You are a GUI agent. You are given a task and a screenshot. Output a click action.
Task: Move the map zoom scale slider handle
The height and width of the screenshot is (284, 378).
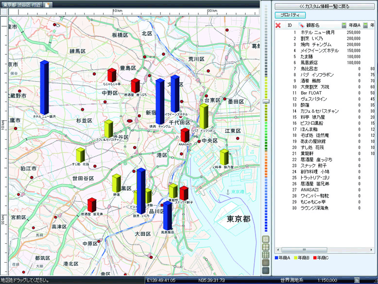(266, 101)
